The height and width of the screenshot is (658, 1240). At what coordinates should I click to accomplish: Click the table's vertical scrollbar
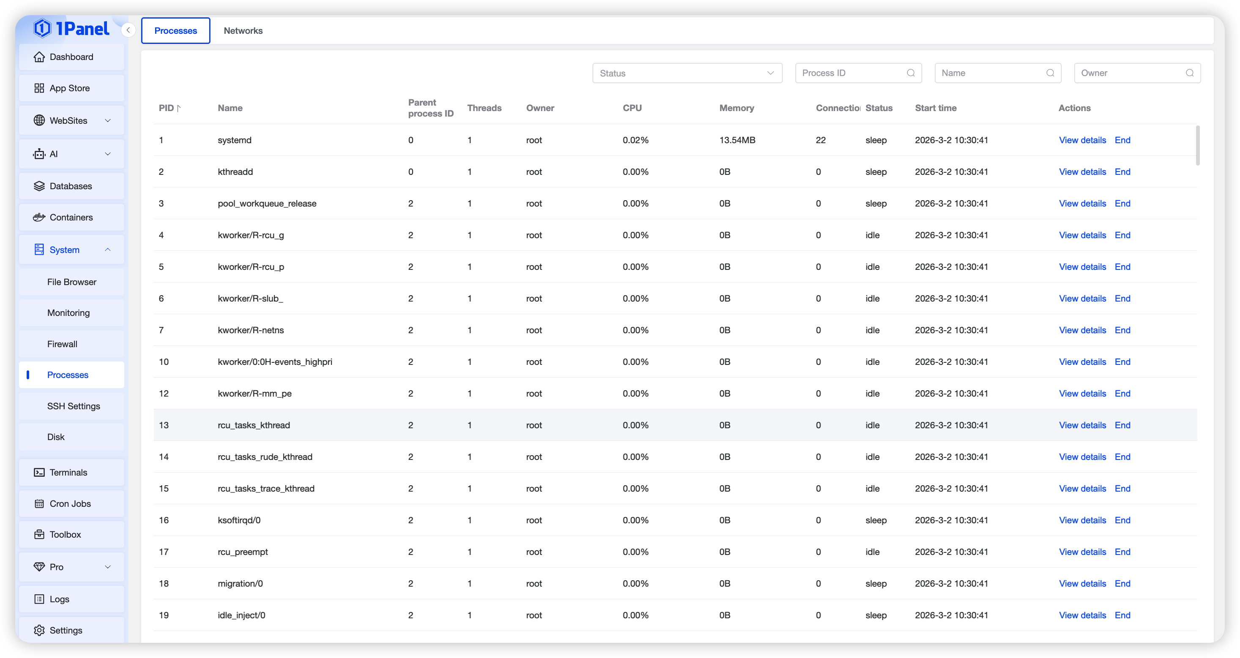point(1198,145)
